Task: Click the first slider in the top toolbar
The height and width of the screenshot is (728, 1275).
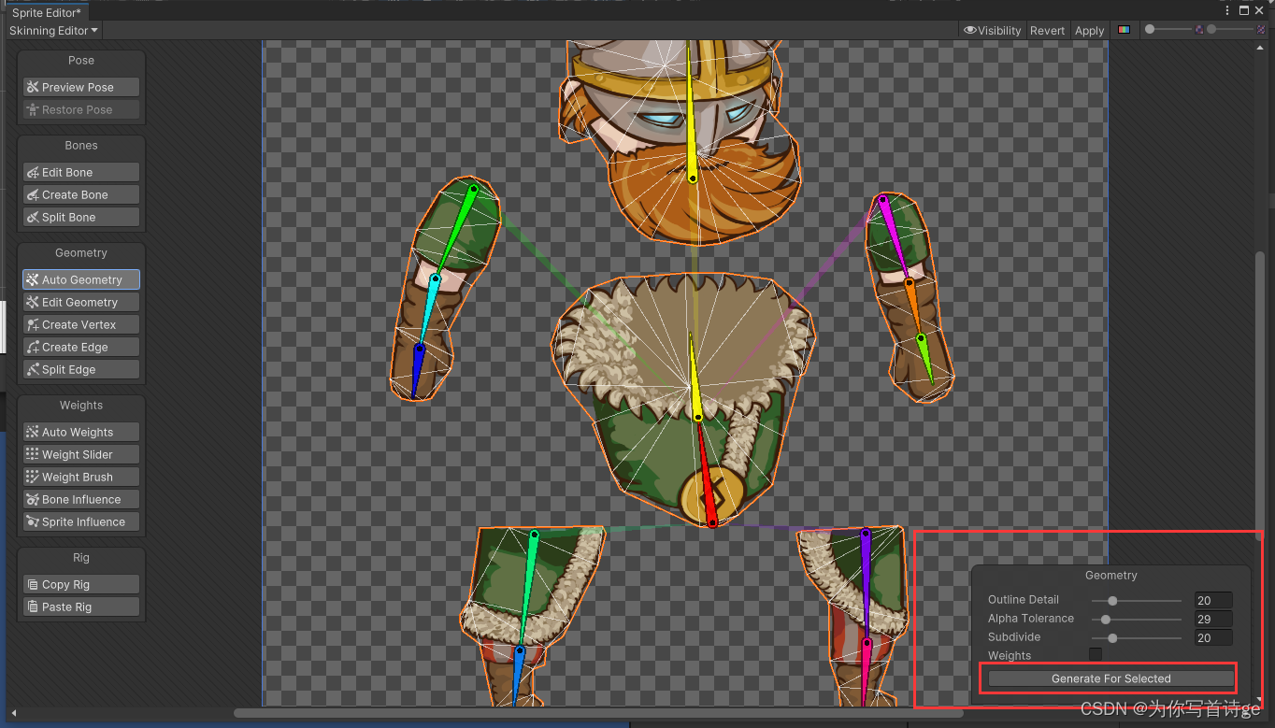Action: tap(1168, 30)
